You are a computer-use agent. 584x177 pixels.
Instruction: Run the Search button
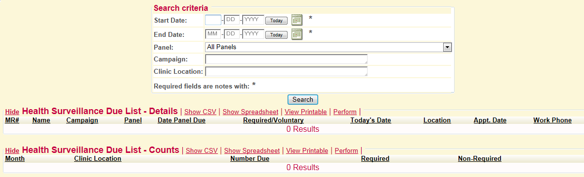coord(303,100)
